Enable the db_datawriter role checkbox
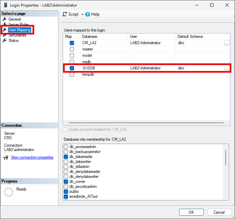Viewport: 235px width, 219px height. [x=66, y=162]
